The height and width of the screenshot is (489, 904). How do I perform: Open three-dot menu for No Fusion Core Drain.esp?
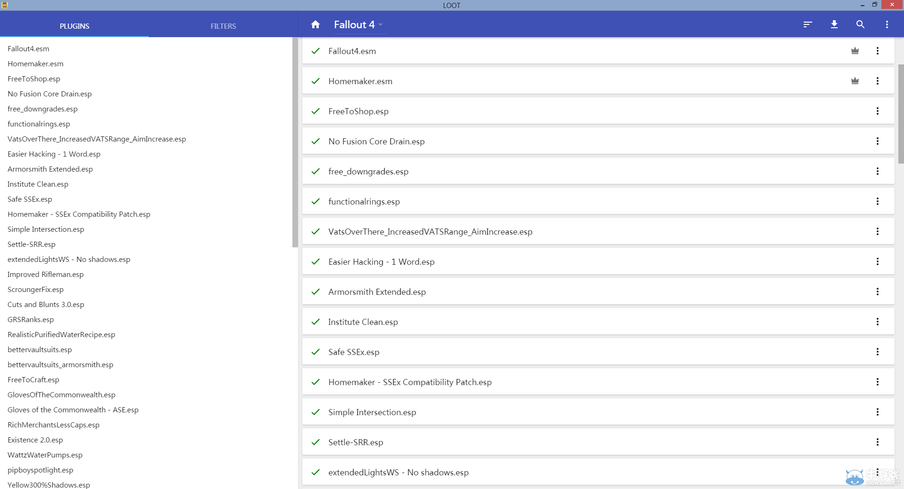[x=878, y=141]
